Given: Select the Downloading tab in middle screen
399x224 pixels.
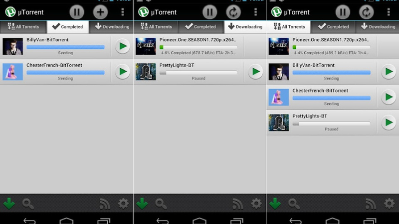Looking at the screenshot, I should pyautogui.click(x=245, y=27).
